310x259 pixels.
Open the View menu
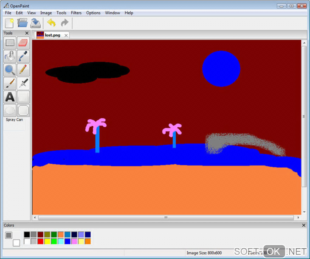coord(31,13)
